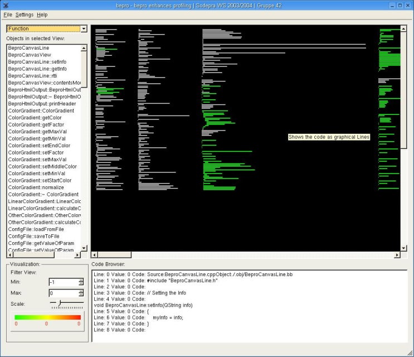Select BeproCanvasLine::setInfo entry
Image resolution: width=414 pixels, height=357 pixels.
[x=37, y=62]
